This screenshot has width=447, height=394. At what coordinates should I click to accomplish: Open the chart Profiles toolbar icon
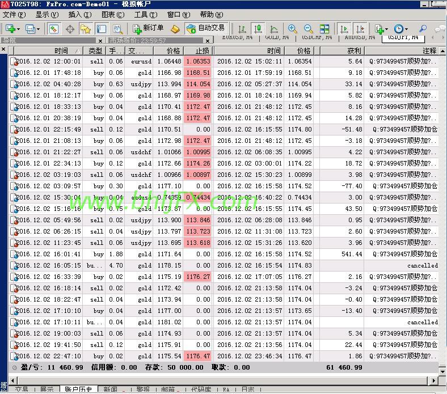(x=30, y=29)
